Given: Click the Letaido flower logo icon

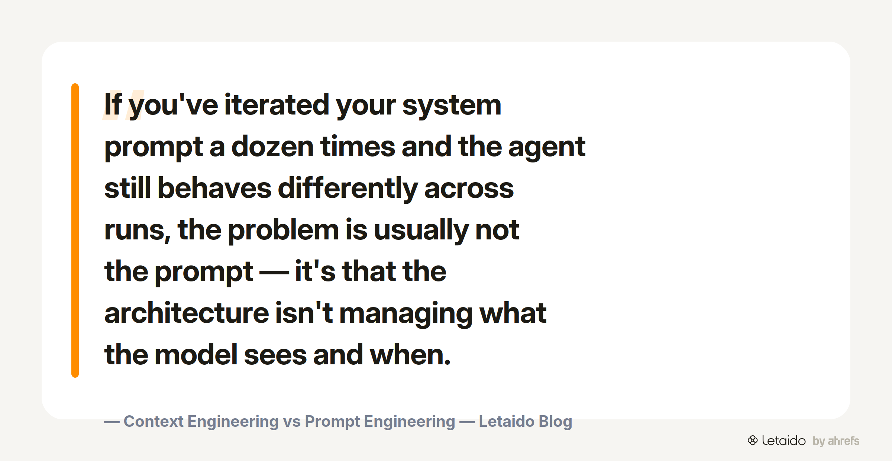Looking at the screenshot, I should point(753,441).
